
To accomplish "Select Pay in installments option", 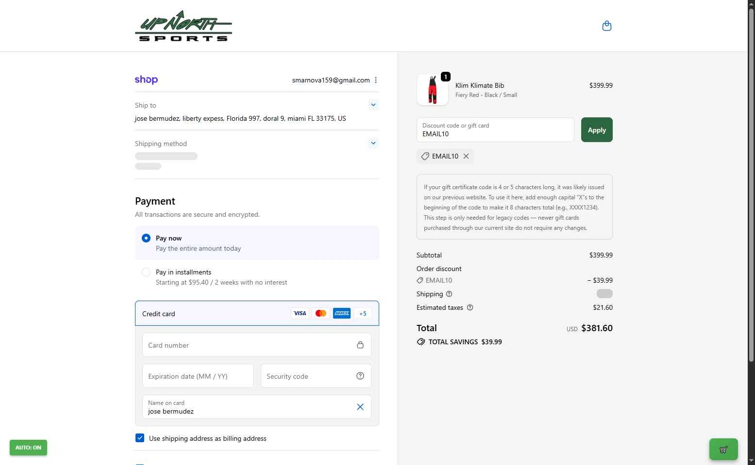I will coord(146,272).
